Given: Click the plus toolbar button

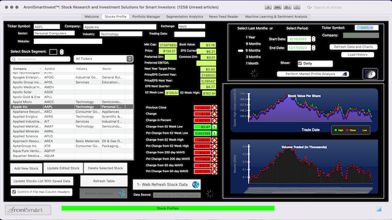Looking at the screenshot, I should 268,7.
